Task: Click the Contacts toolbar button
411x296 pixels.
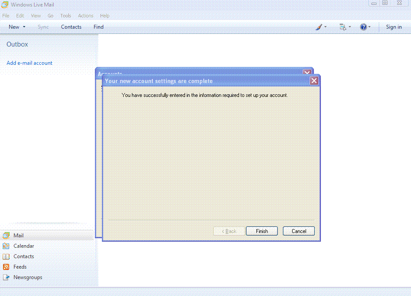Action: point(71,27)
